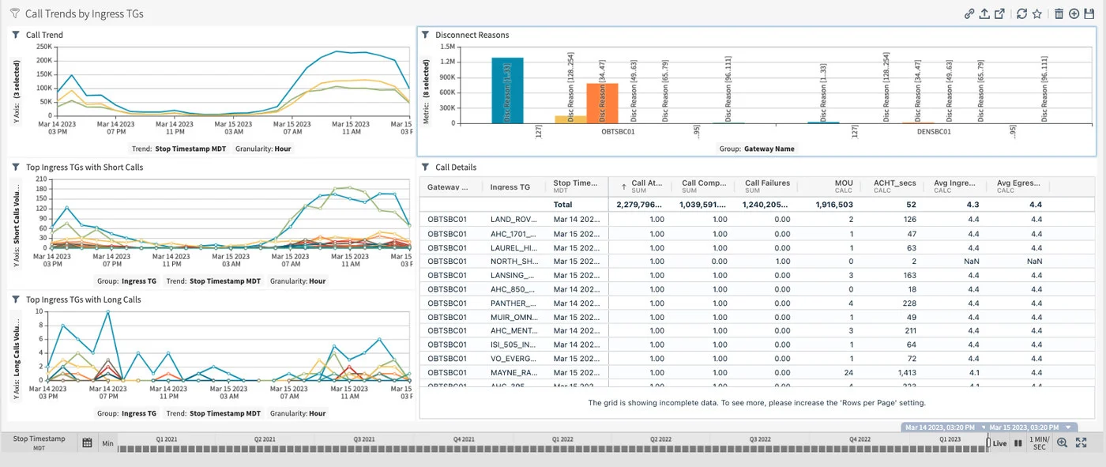Image resolution: width=1106 pixels, height=467 pixels.
Task: Refresh the dashboard data
Action: coord(1021,13)
